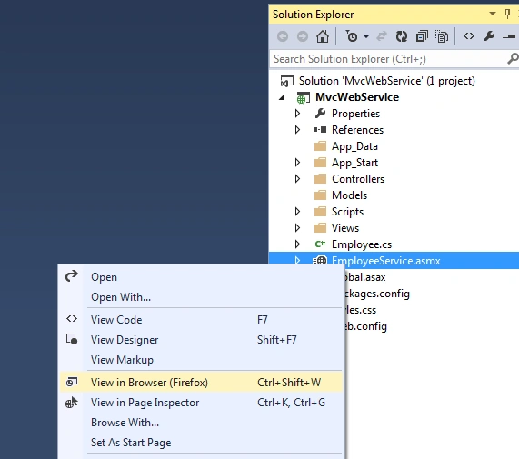519x459 pixels.
Task: Select the partially hidden packages.config file
Action: pyautogui.click(x=377, y=294)
